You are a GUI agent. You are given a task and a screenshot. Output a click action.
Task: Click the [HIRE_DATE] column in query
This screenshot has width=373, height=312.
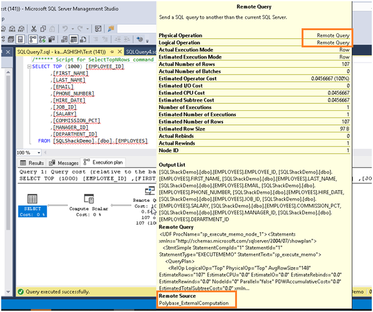[69, 100]
